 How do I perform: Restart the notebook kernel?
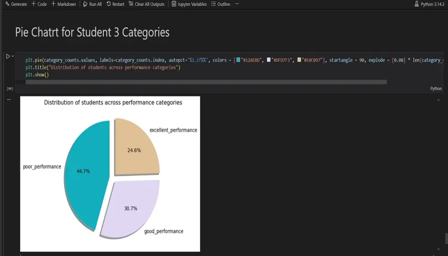coord(116,4)
